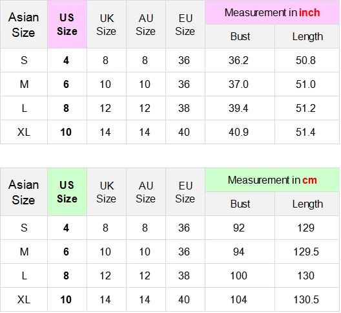
Task: Click the 40.9 bust measurement cell
Action: [238, 132]
